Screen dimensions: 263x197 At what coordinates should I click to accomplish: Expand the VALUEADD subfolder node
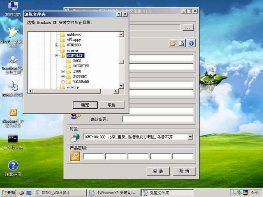pos(63,82)
